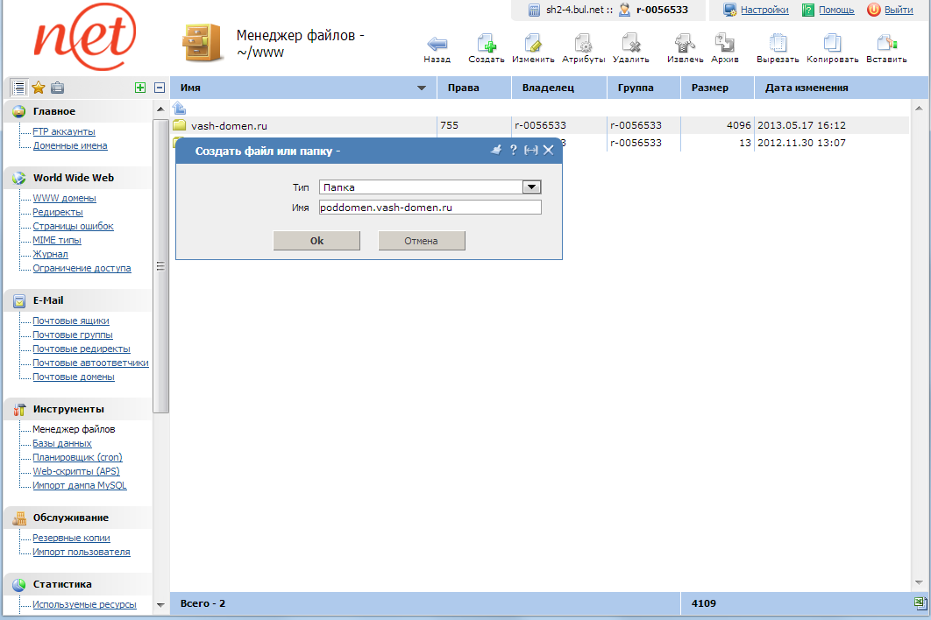Screen dimensions: 931x620
Task: Sort by the Имя column header
Action: (298, 88)
